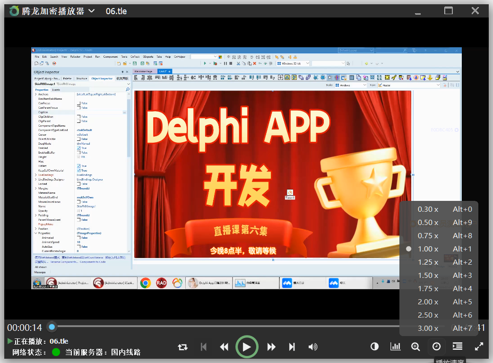The width and height of the screenshot is (493, 363).
Task: Close the playback speed menu via clock icon
Action: click(436, 346)
